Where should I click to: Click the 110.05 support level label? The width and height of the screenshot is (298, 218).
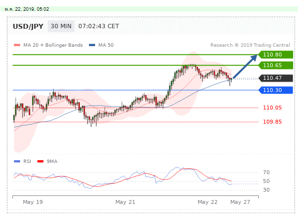point(272,108)
